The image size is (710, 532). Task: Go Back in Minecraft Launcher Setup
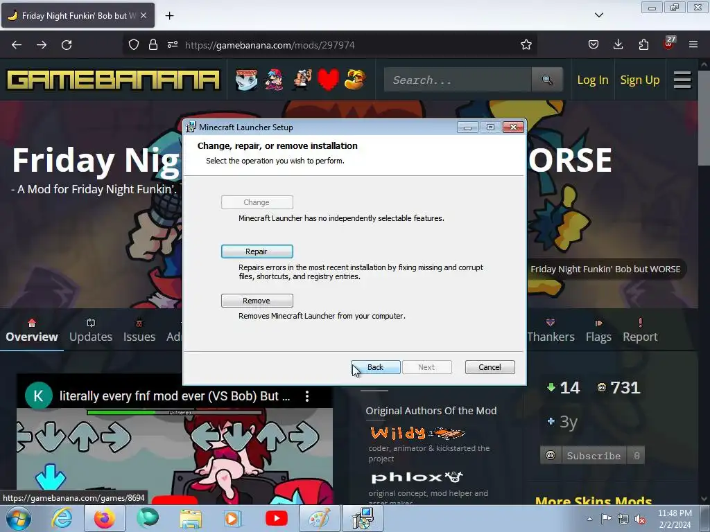[375, 367]
